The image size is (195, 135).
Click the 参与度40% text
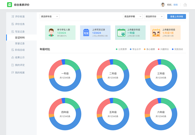point(62,36)
